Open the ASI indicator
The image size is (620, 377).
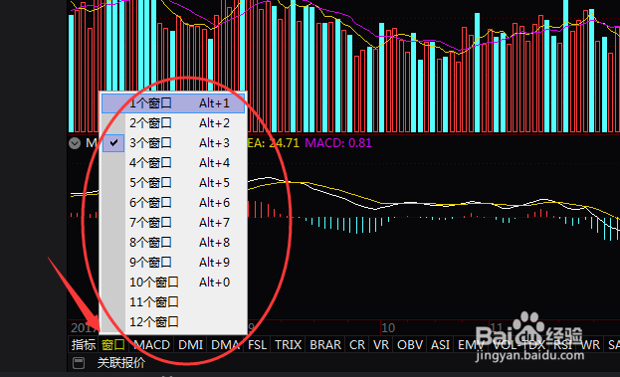441,345
